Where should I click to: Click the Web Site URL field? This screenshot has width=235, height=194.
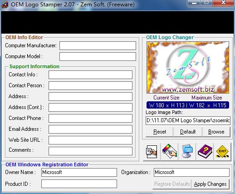(90, 140)
